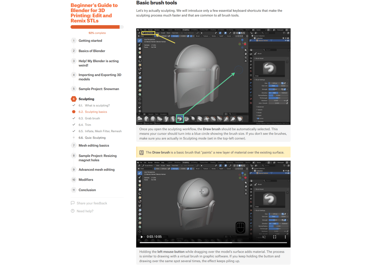
Task: Expand chapter 7 Mesh editing basics
Action: (94, 145)
